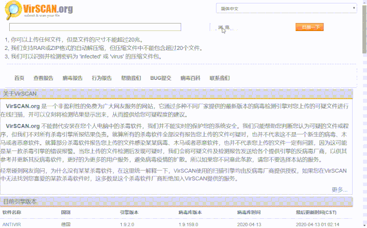
Task: Click the 目前引擎版本 section header
Action: tap(176, 202)
